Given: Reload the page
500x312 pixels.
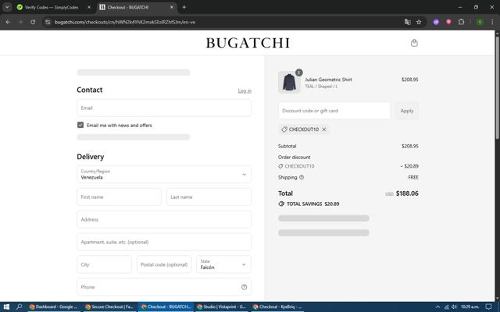Looking at the screenshot, I should coord(33,22).
